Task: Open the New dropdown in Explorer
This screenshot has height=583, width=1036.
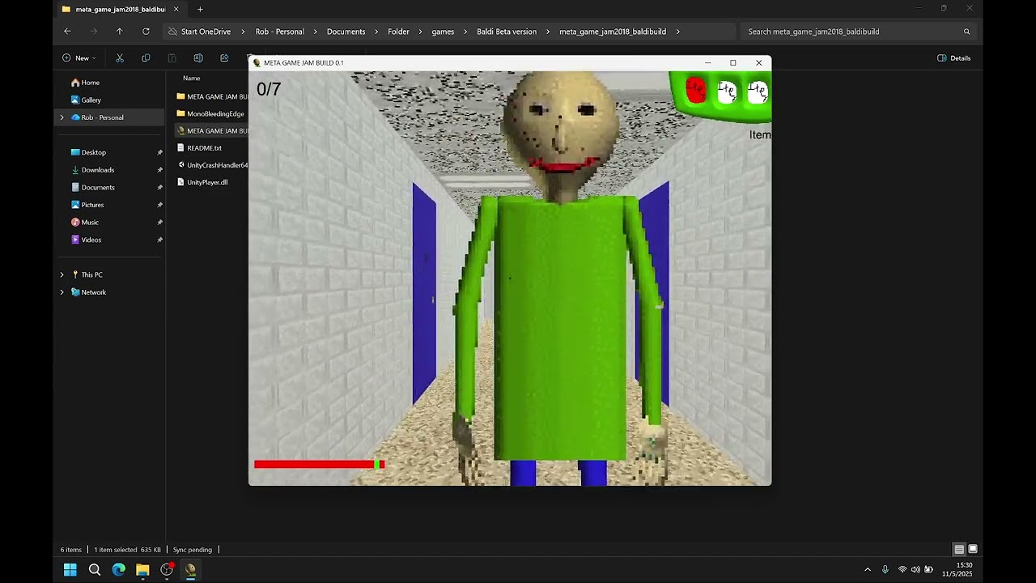Action: coord(79,58)
